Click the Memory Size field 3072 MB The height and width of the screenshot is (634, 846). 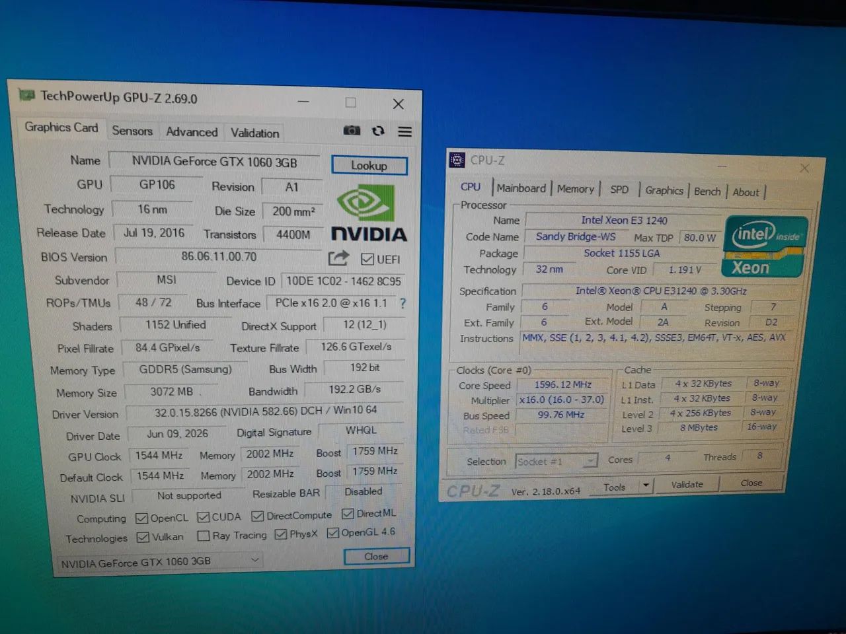pyautogui.click(x=172, y=392)
